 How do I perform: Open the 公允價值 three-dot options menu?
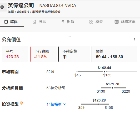tap(135, 40)
